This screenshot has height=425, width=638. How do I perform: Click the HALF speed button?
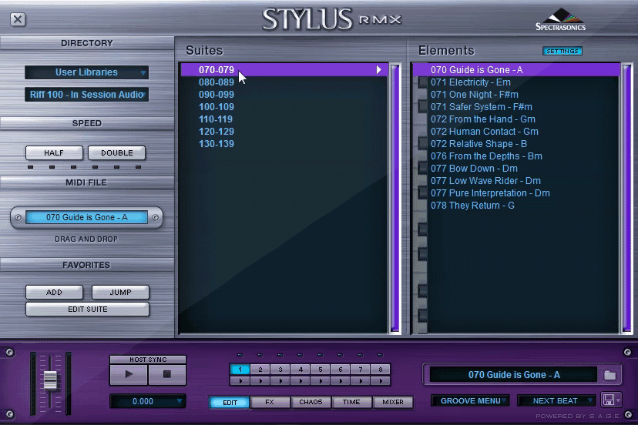(54, 153)
